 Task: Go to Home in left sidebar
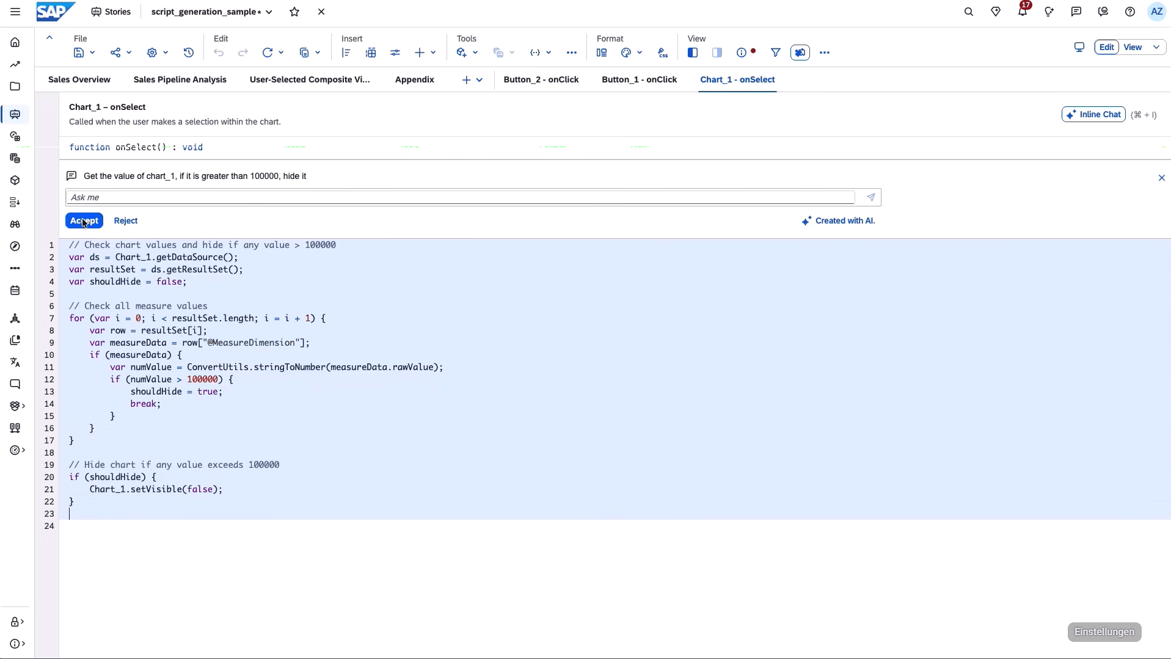15,42
